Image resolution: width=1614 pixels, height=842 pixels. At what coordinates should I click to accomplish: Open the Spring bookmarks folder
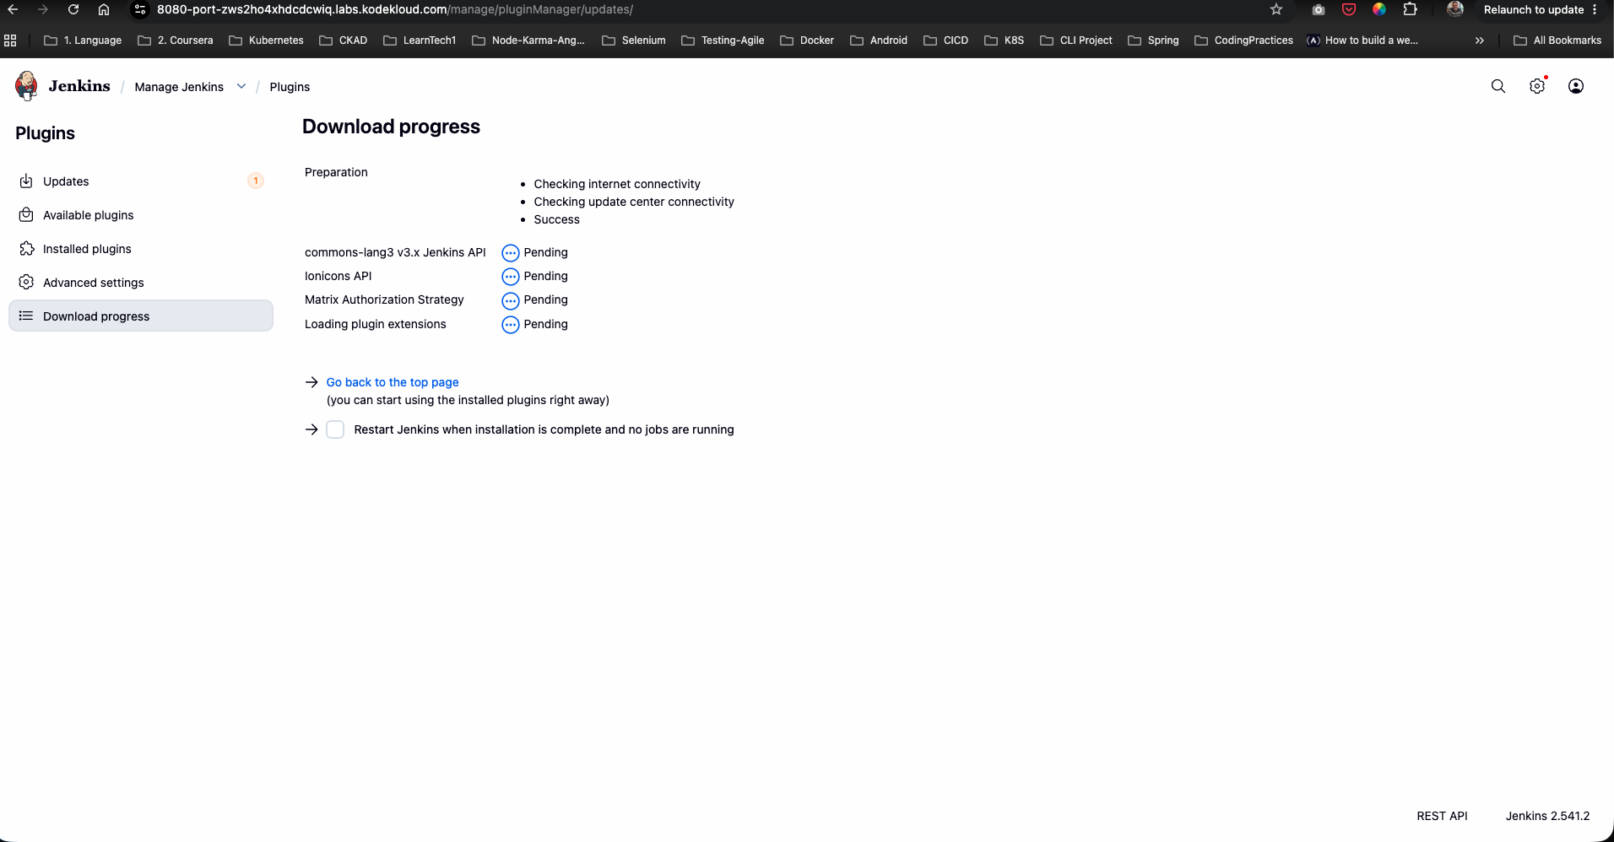pos(1153,40)
